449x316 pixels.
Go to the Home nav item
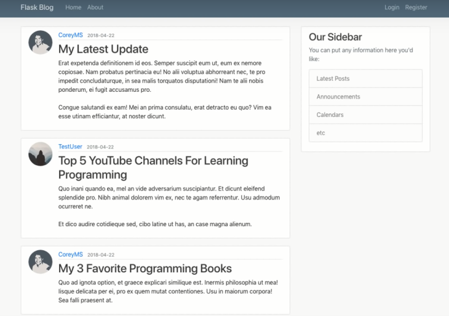click(73, 7)
